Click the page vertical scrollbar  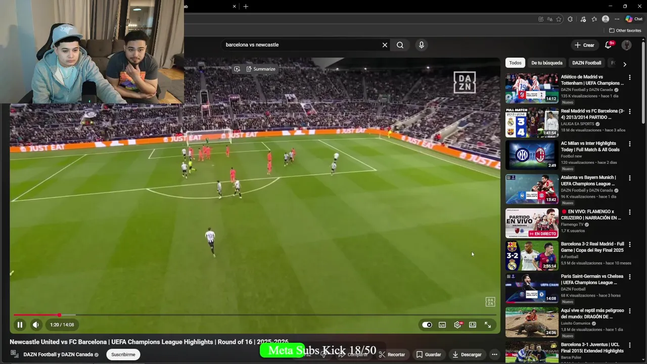(x=643, y=83)
